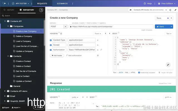Click the share icon in the top right

click(x=170, y=10)
